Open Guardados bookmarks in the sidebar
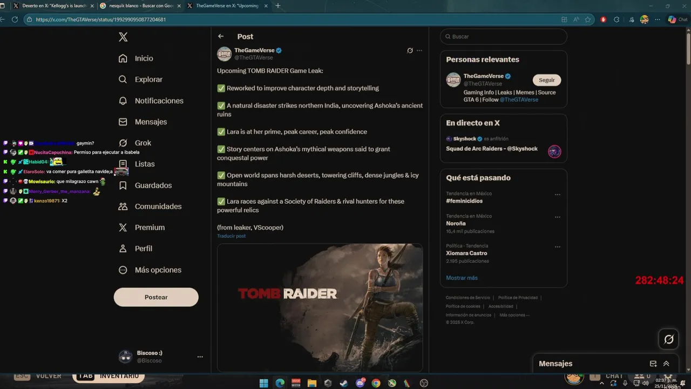Image resolution: width=691 pixels, height=389 pixels. tap(145, 185)
